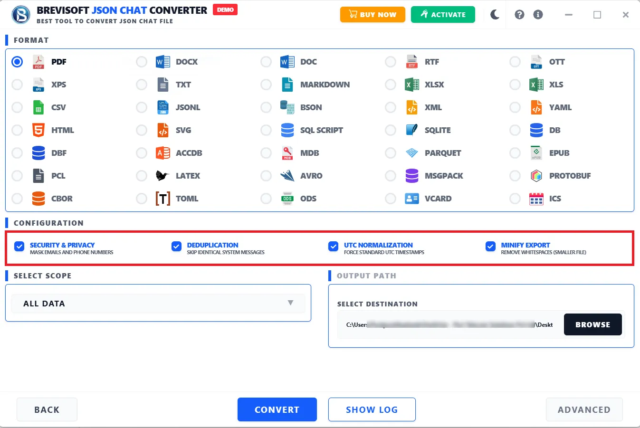The height and width of the screenshot is (428, 640).
Task: Go Back to previous step
Action: click(x=47, y=409)
